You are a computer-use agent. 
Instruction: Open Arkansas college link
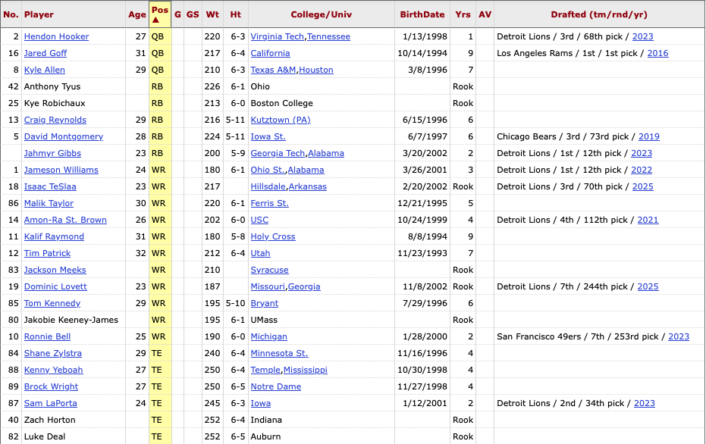click(308, 186)
